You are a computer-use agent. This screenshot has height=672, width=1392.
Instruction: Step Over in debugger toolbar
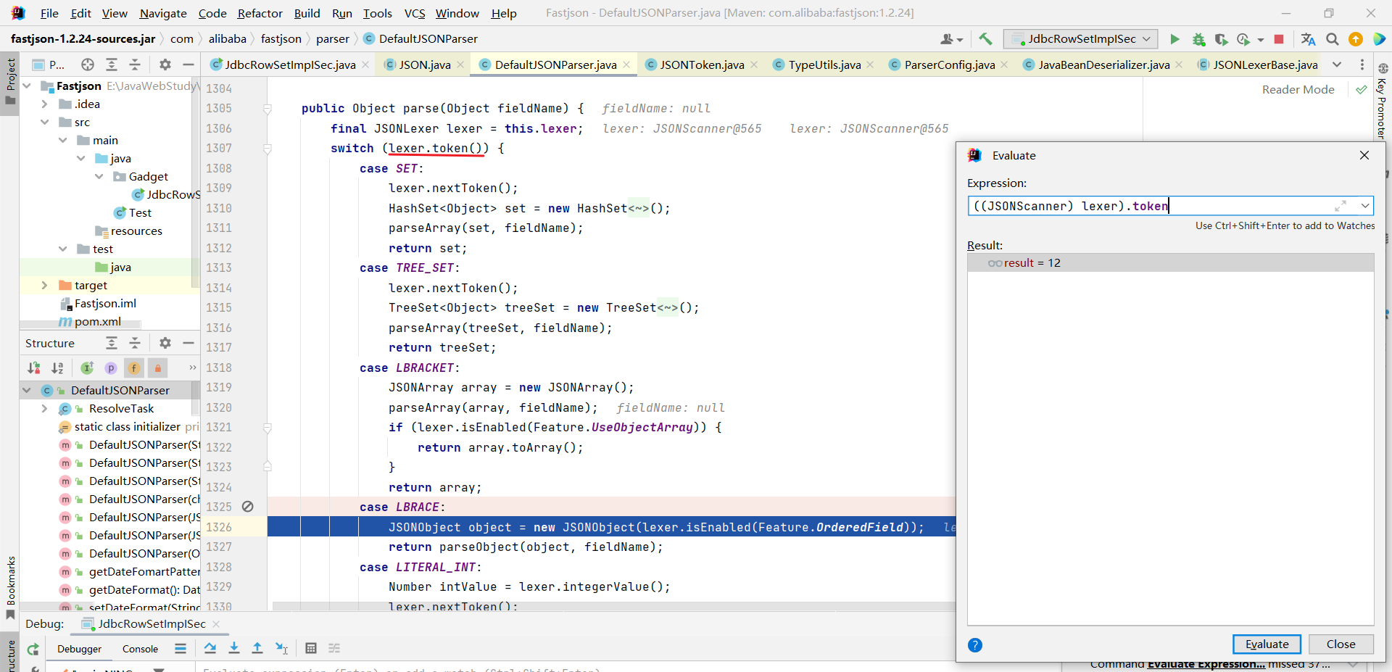tap(210, 648)
